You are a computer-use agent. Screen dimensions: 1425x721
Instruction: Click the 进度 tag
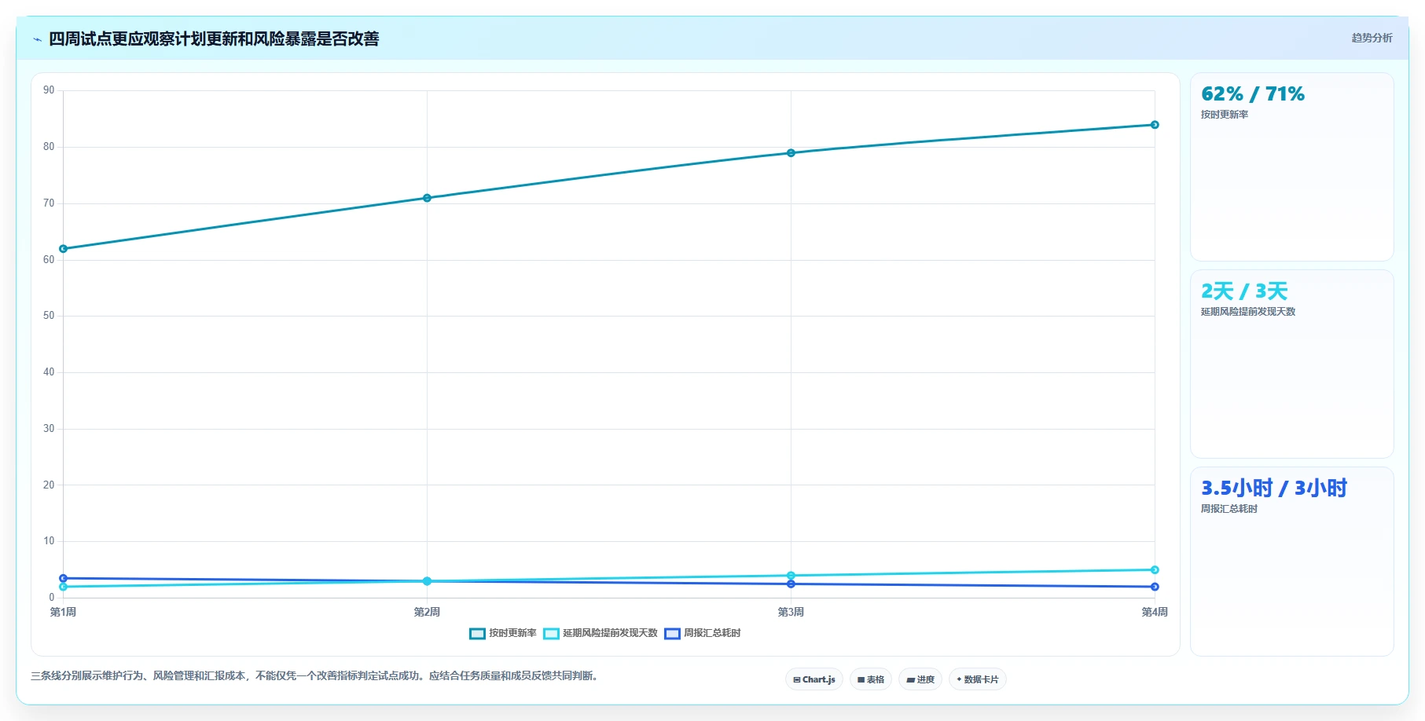click(920, 679)
